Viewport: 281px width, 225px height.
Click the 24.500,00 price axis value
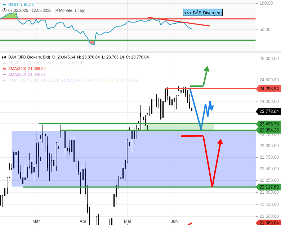[x=269, y=80]
